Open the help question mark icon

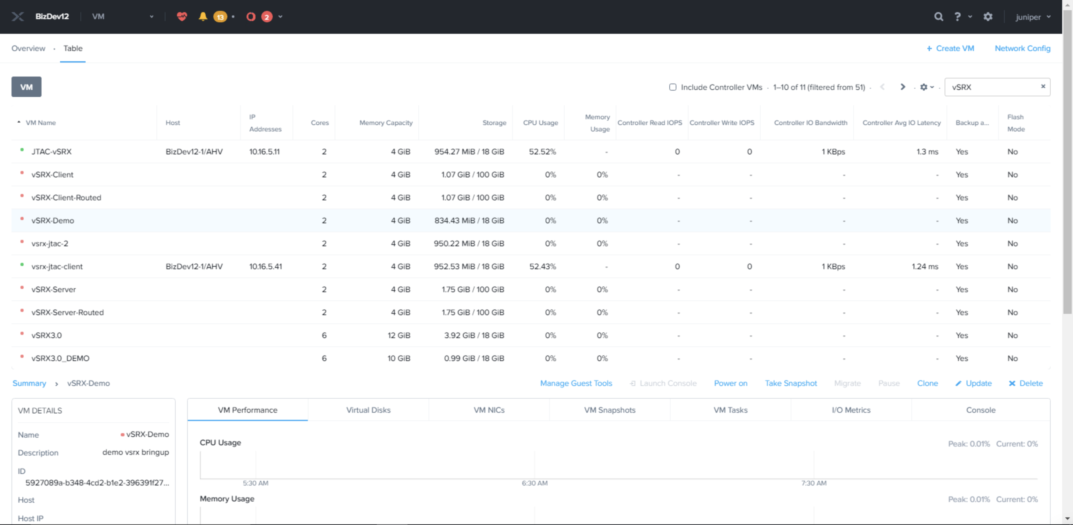click(957, 17)
